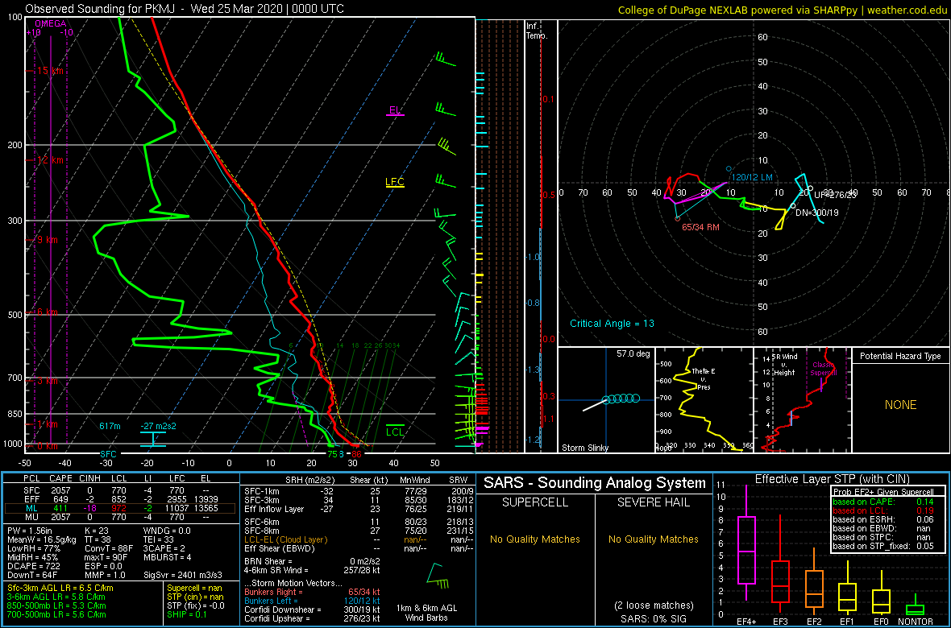Image resolution: width=951 pixels, height=628 pixels.
Task: Click the 120/12 LM hodograph label
Action: click(x=751, y=177)
